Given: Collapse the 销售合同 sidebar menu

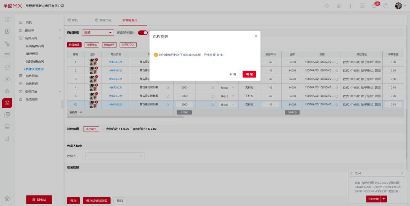Looking at the screenshot, I should [x=60, y=38].
